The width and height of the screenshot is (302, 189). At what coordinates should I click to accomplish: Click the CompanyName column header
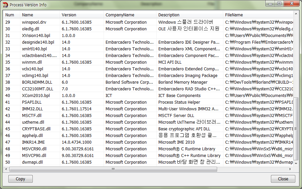[x=130, y=15]
